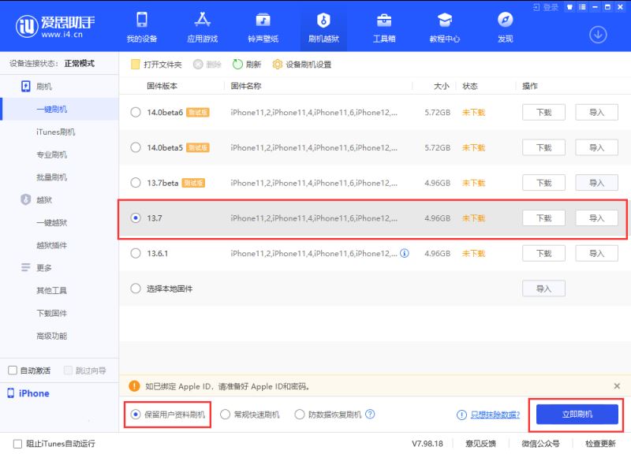Open 我的设备 (My Device) tab

click(142, 27)
